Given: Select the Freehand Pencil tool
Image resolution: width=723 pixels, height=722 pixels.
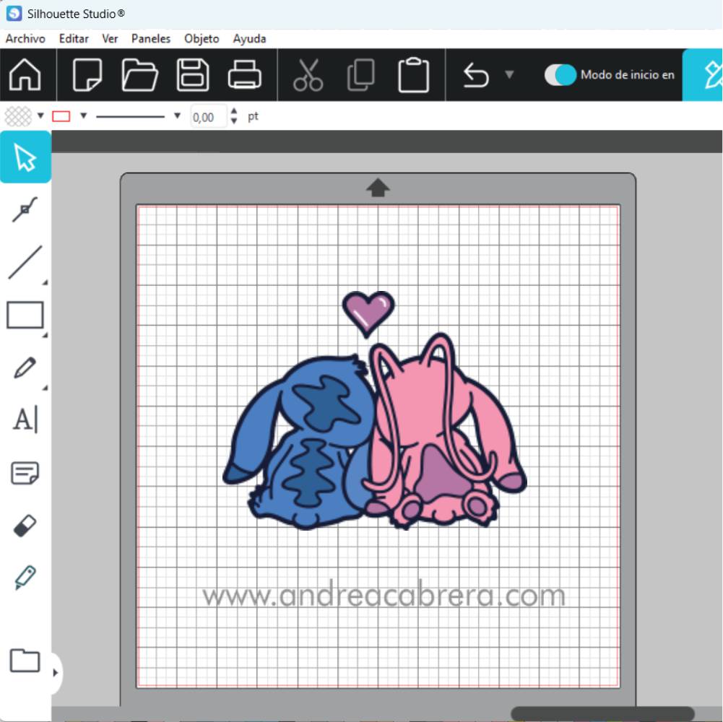Looking at the screenshot, I should 25,367.
